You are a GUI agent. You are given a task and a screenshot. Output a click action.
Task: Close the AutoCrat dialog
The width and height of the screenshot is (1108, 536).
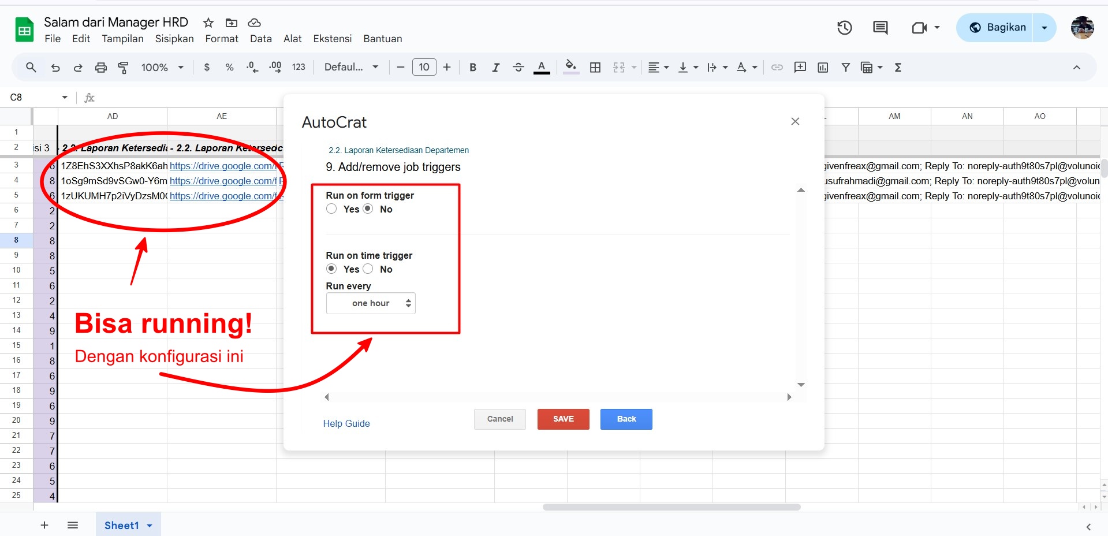click(795, 121)
